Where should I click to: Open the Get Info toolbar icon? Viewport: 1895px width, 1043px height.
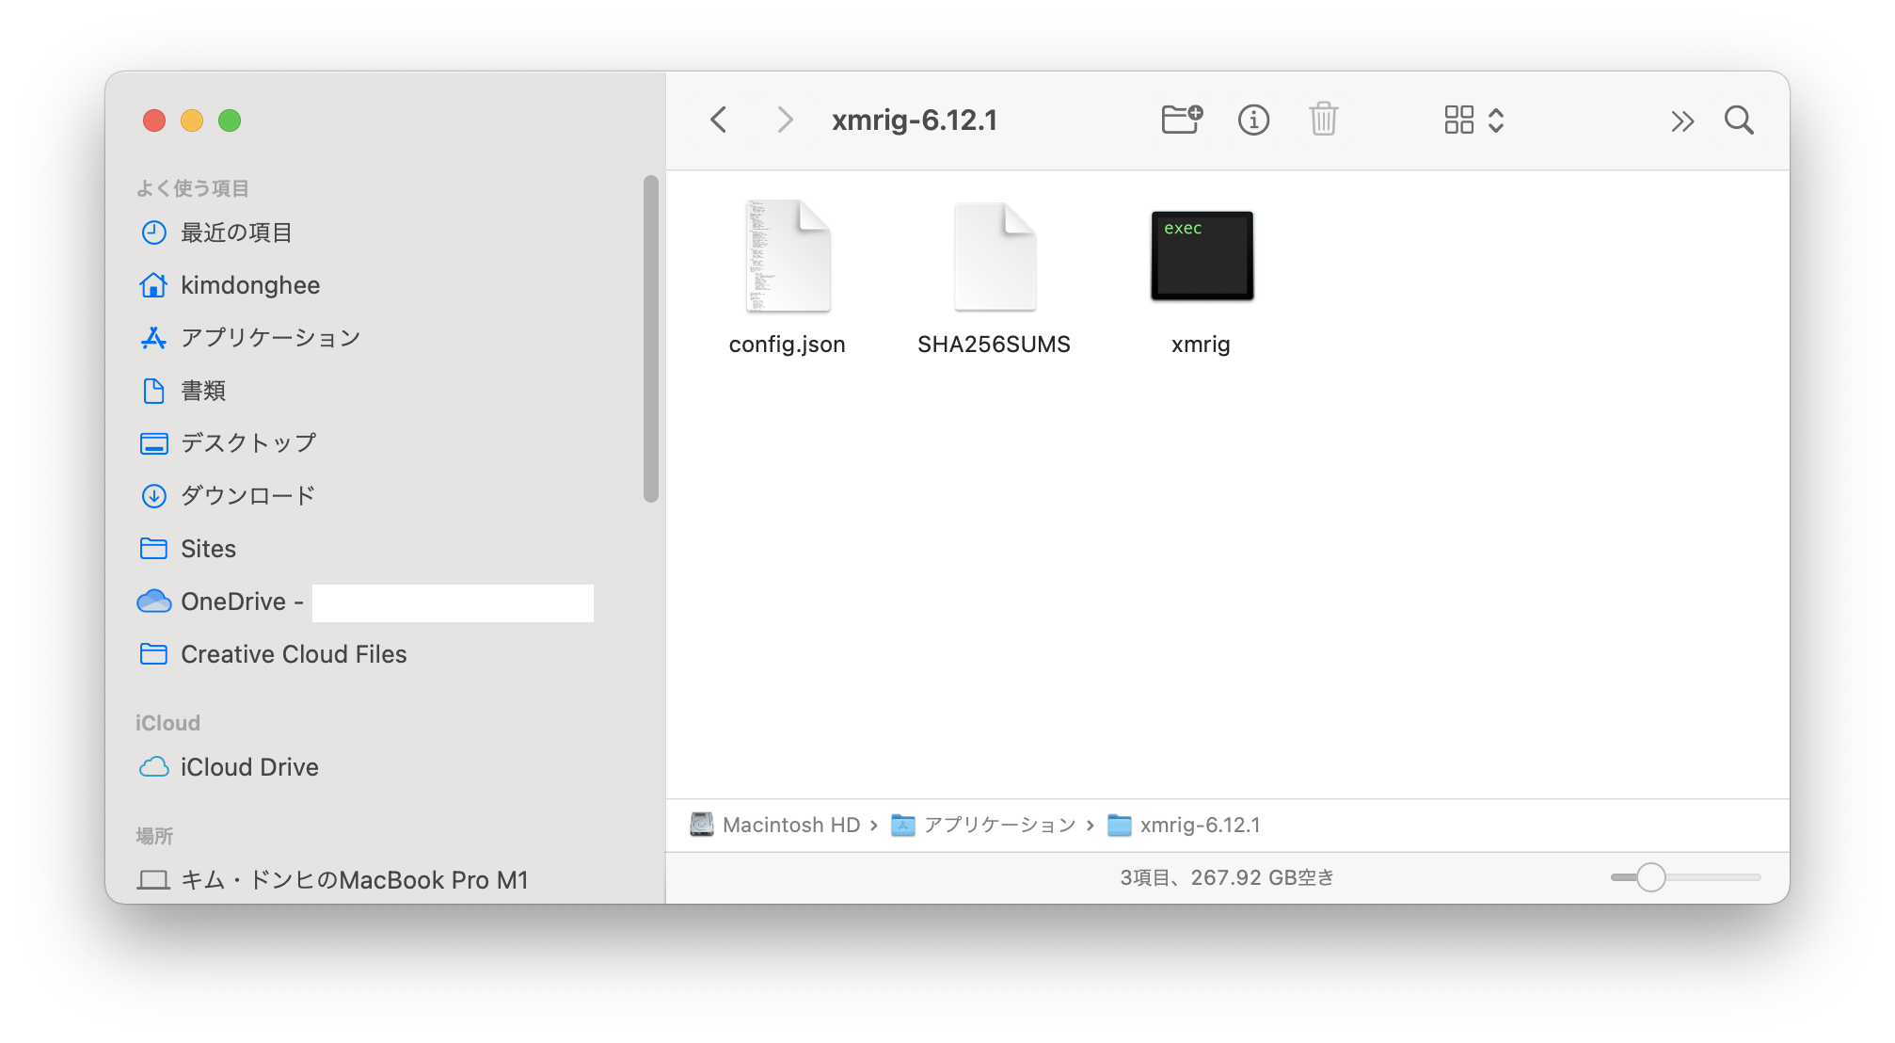pos(1253,120)
